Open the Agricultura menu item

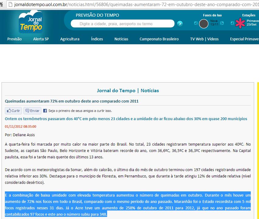coord(70,39)
